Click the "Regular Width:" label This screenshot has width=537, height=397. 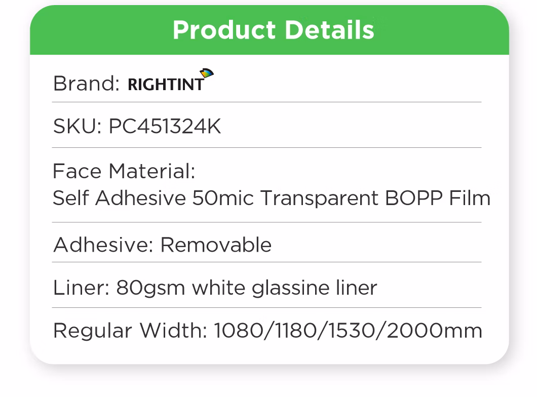click(130, 331)
